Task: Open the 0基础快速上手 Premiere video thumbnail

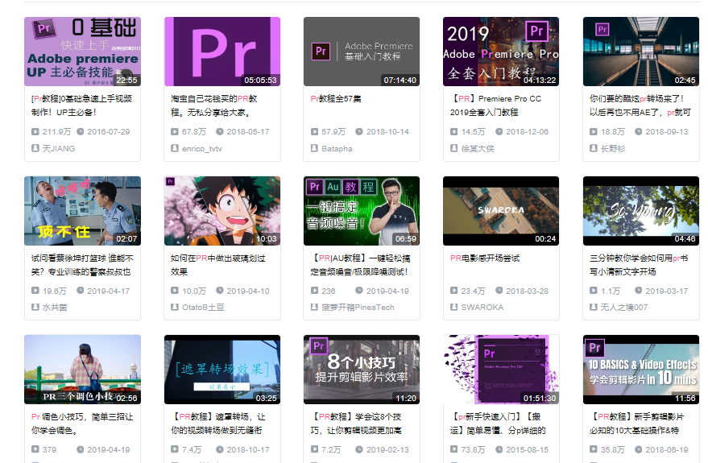Action: 83,52
